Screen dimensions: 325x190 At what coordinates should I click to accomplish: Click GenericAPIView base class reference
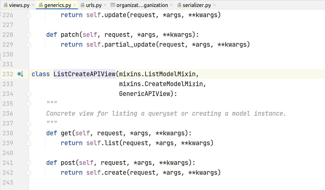(x=145, y=94)
